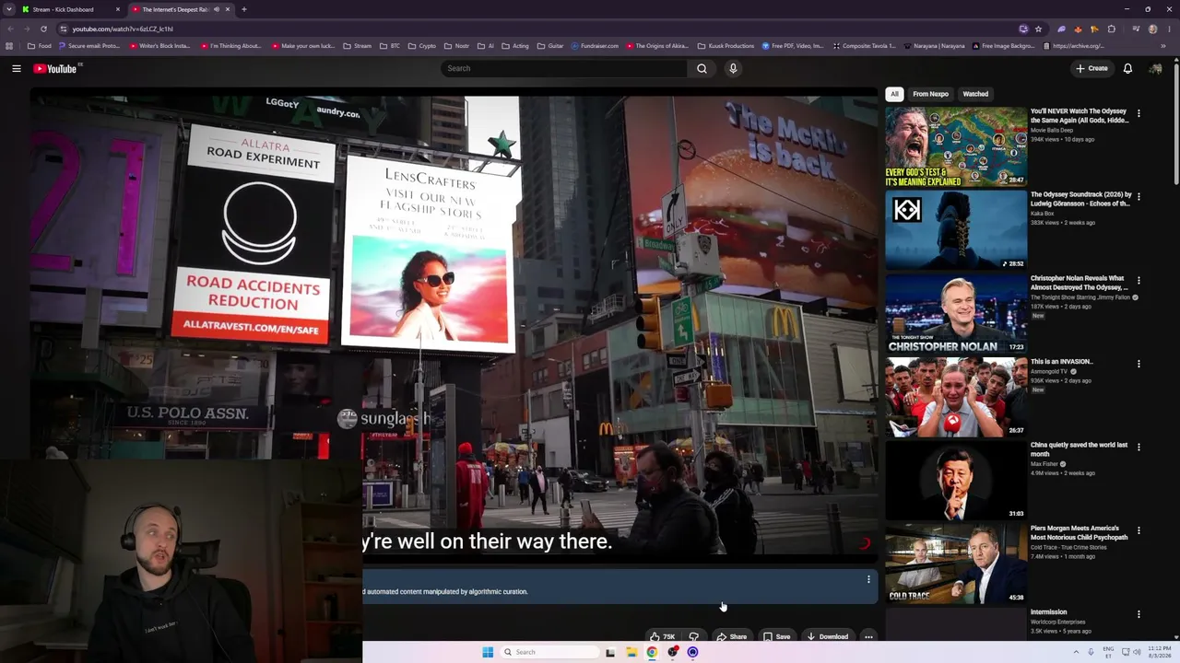1180x663 pixels.
Task: Open the Acting bookmarks folder
Action: pyautogui.click(x=515, y=46)
